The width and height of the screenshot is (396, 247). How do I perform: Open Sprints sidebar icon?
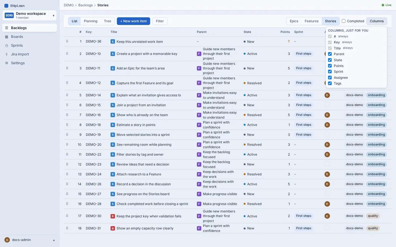coord(7,46)
